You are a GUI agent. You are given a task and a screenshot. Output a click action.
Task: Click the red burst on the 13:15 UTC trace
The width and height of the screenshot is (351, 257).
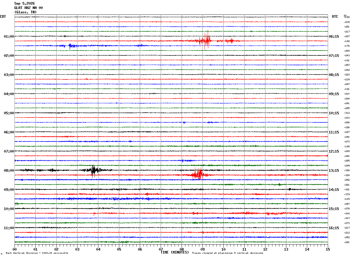[198, 174]
